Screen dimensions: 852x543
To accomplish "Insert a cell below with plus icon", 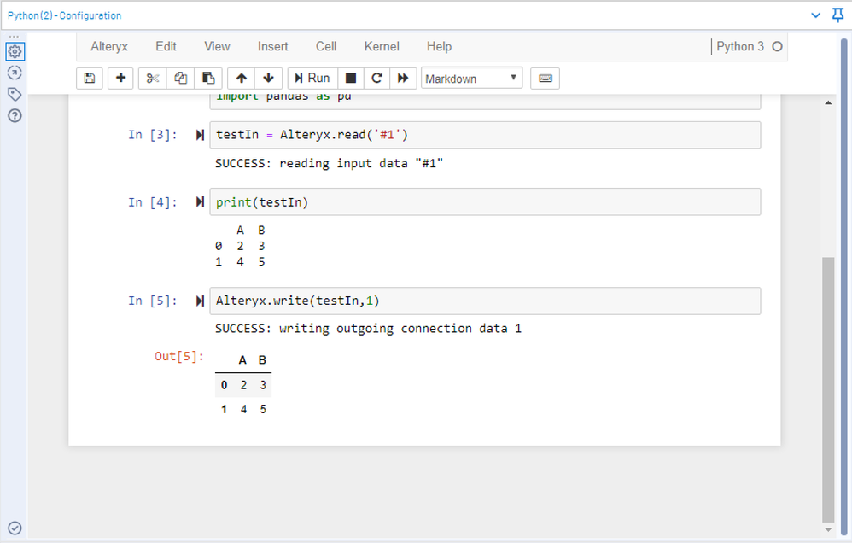I will pyautogui.click(x=120, y=79).
